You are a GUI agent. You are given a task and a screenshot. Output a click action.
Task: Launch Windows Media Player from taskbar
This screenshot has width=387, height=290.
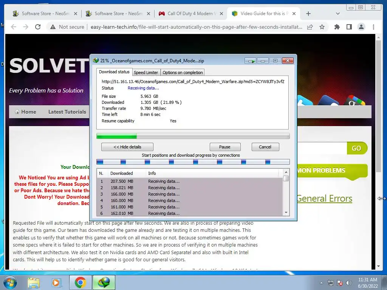pos(56,282)
